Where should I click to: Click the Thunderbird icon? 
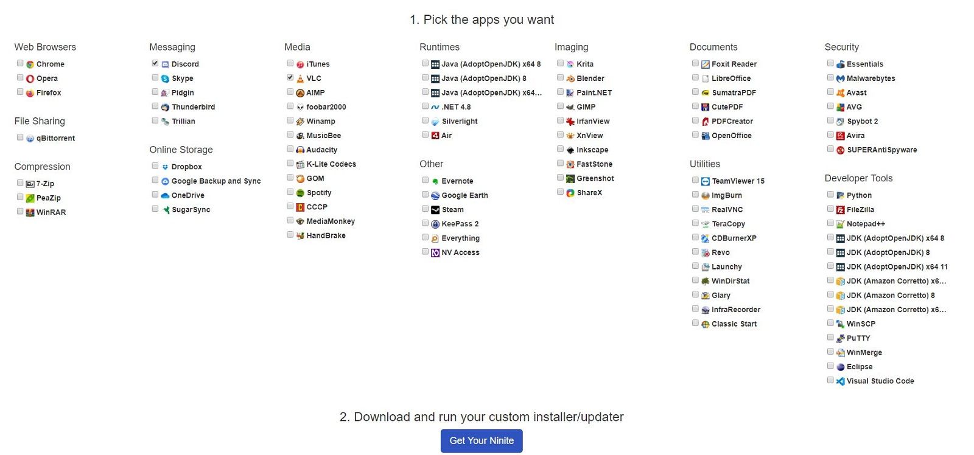click(x=165, y=107)
